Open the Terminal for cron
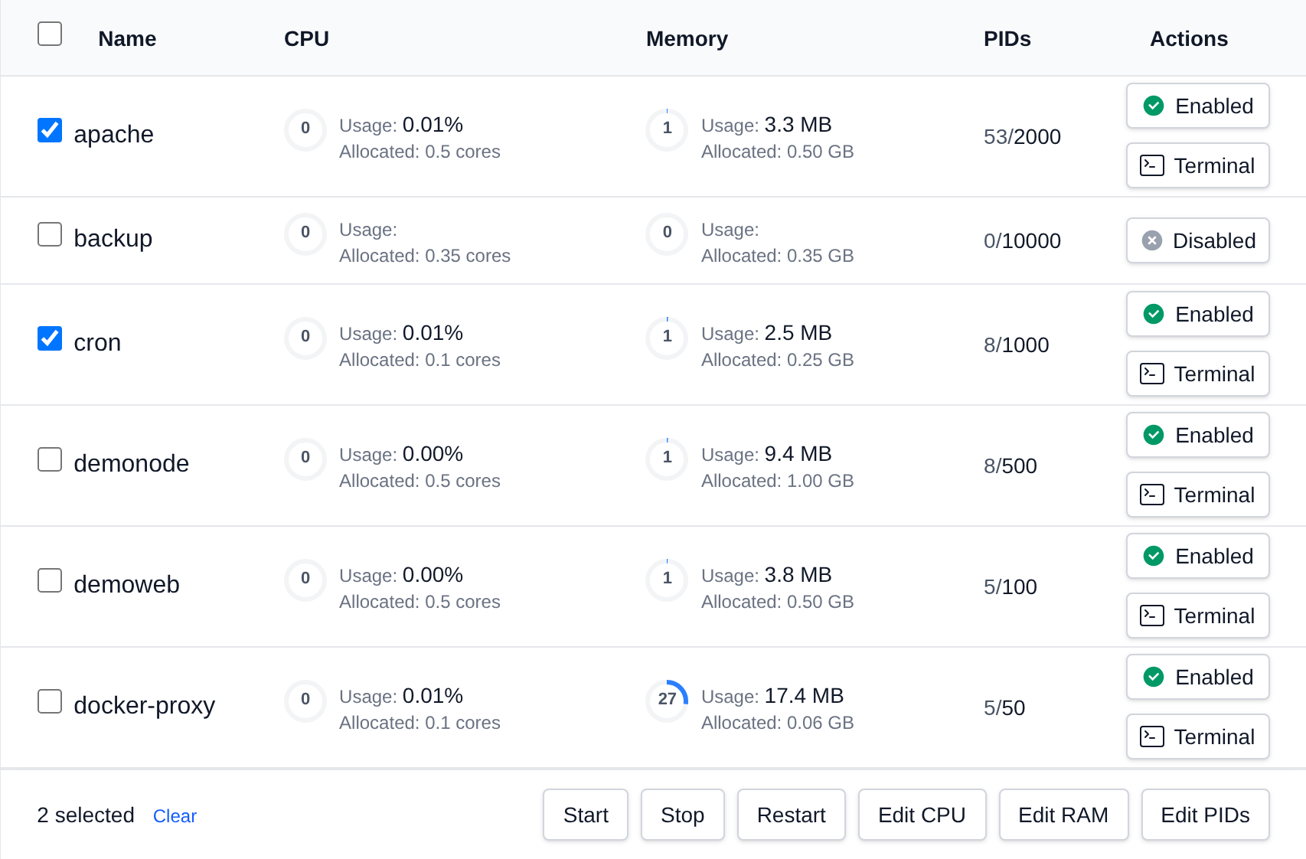The height and width of the screenshot is (859, 1306). click(x=1197, y=374)
